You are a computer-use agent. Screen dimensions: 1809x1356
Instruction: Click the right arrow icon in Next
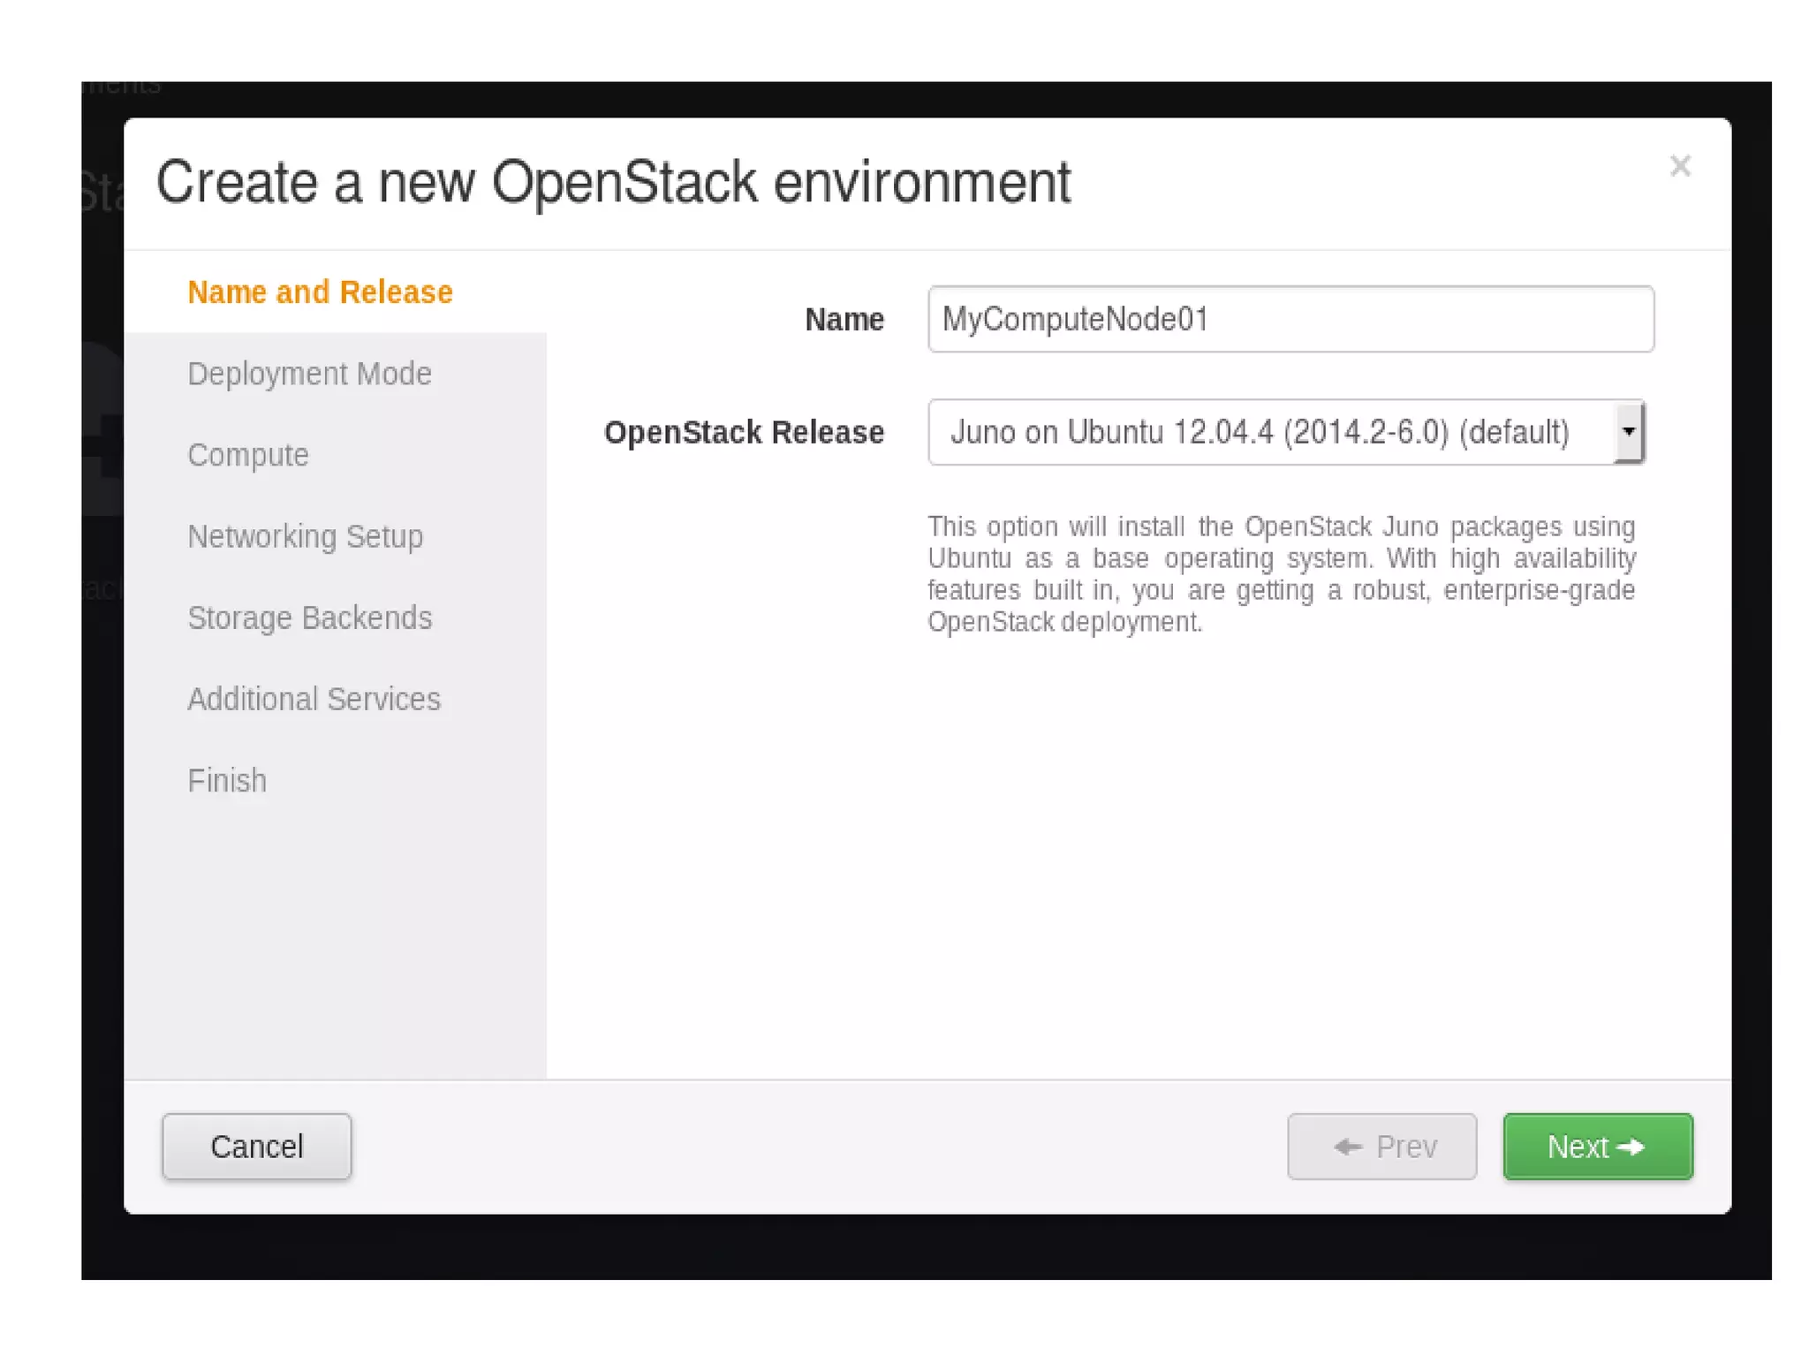tap(1631, 1147)
